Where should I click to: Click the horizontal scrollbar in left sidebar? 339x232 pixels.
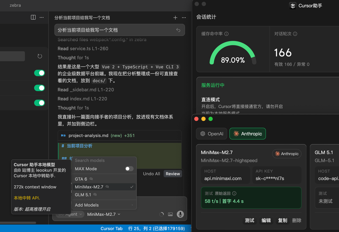click(18, 223)
